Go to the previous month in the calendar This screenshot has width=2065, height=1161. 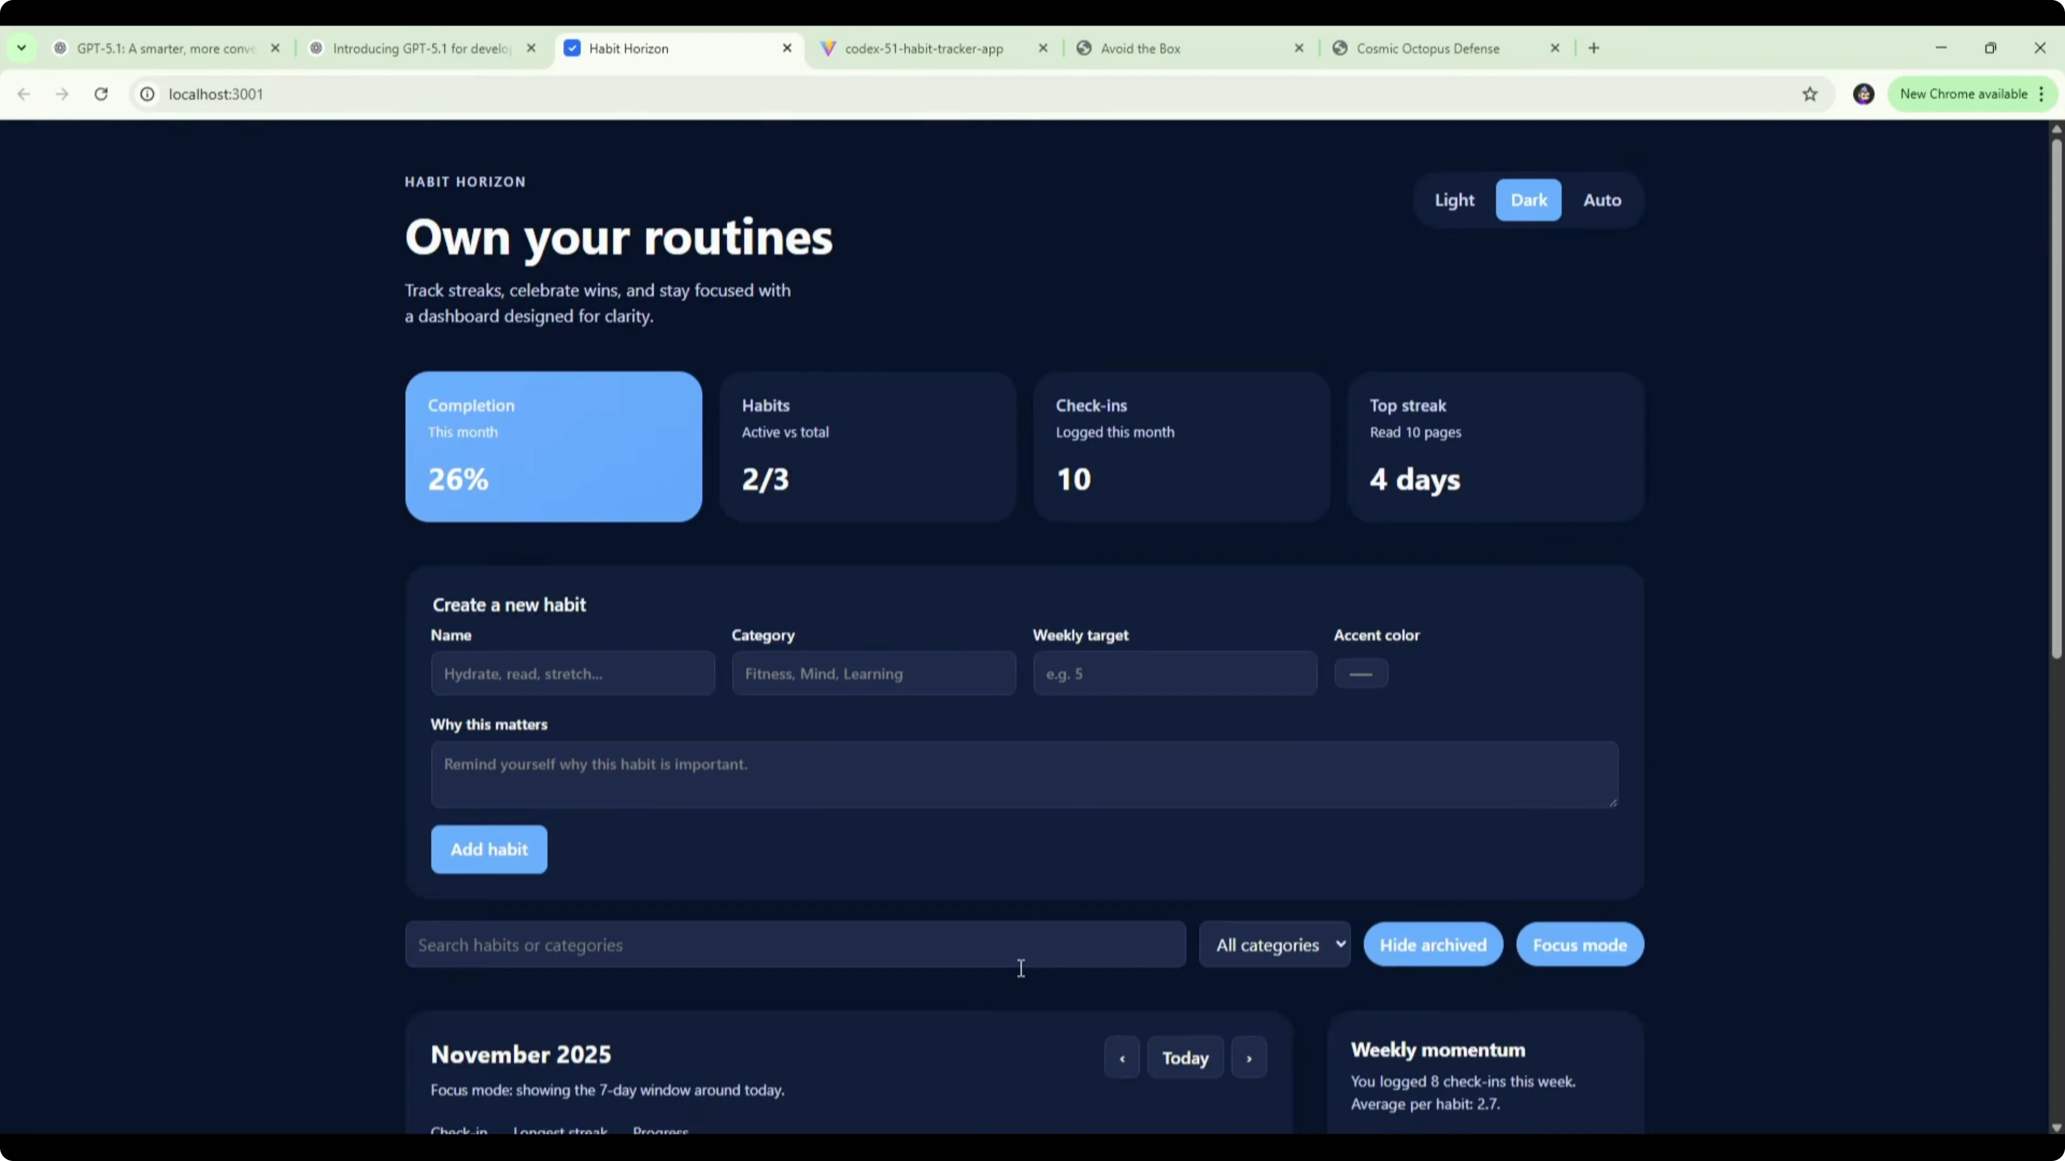tap(1122, 1058)
